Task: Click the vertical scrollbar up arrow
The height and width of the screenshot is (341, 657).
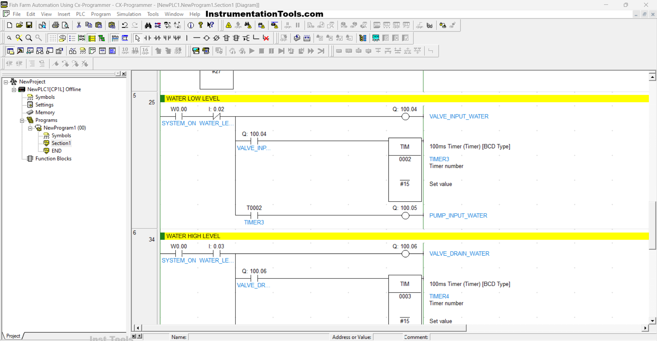Action: (652, 77)
